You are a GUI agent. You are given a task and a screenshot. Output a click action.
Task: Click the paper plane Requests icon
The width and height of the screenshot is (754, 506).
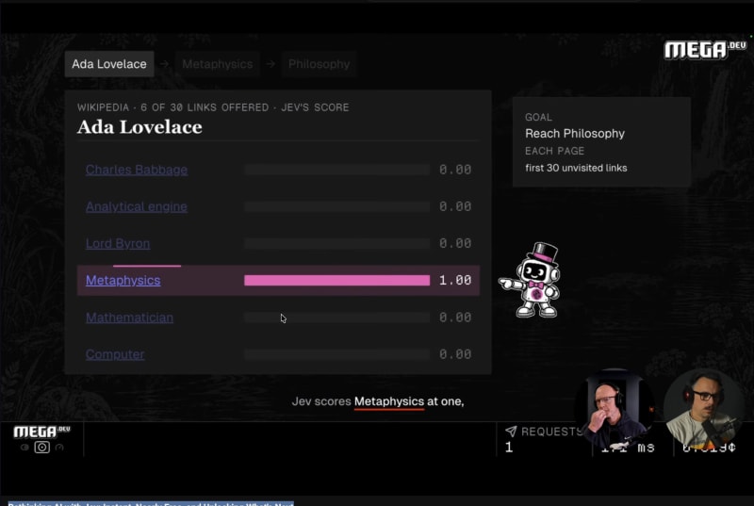pos(511,431)
